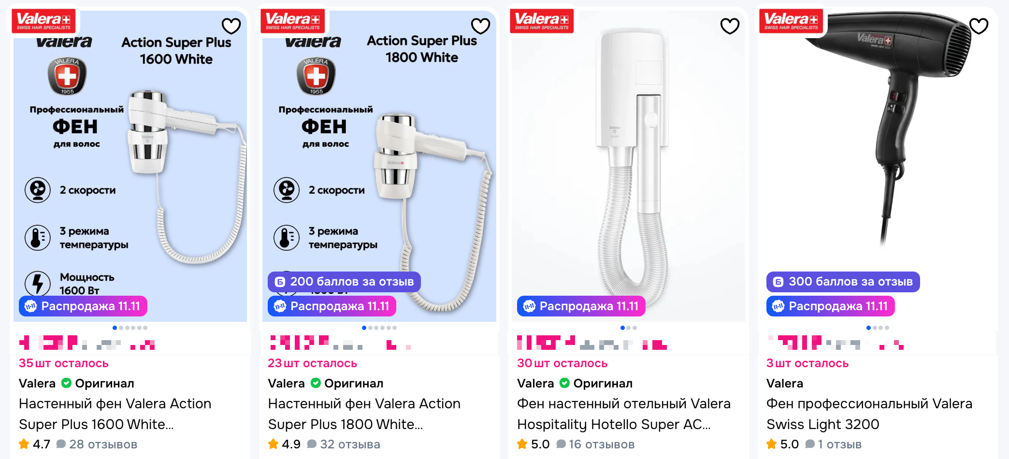Toggle heart on Hotello wall dryer card
The width and height of the screenshot is (1009, 459).
(730, 26)
